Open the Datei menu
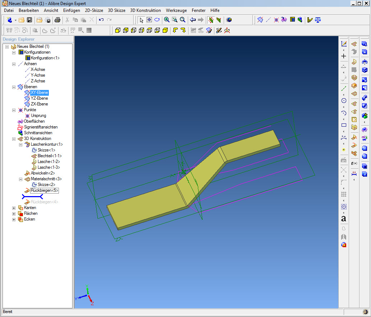Screen dimensions: 371x317 [x=9, y=10]
